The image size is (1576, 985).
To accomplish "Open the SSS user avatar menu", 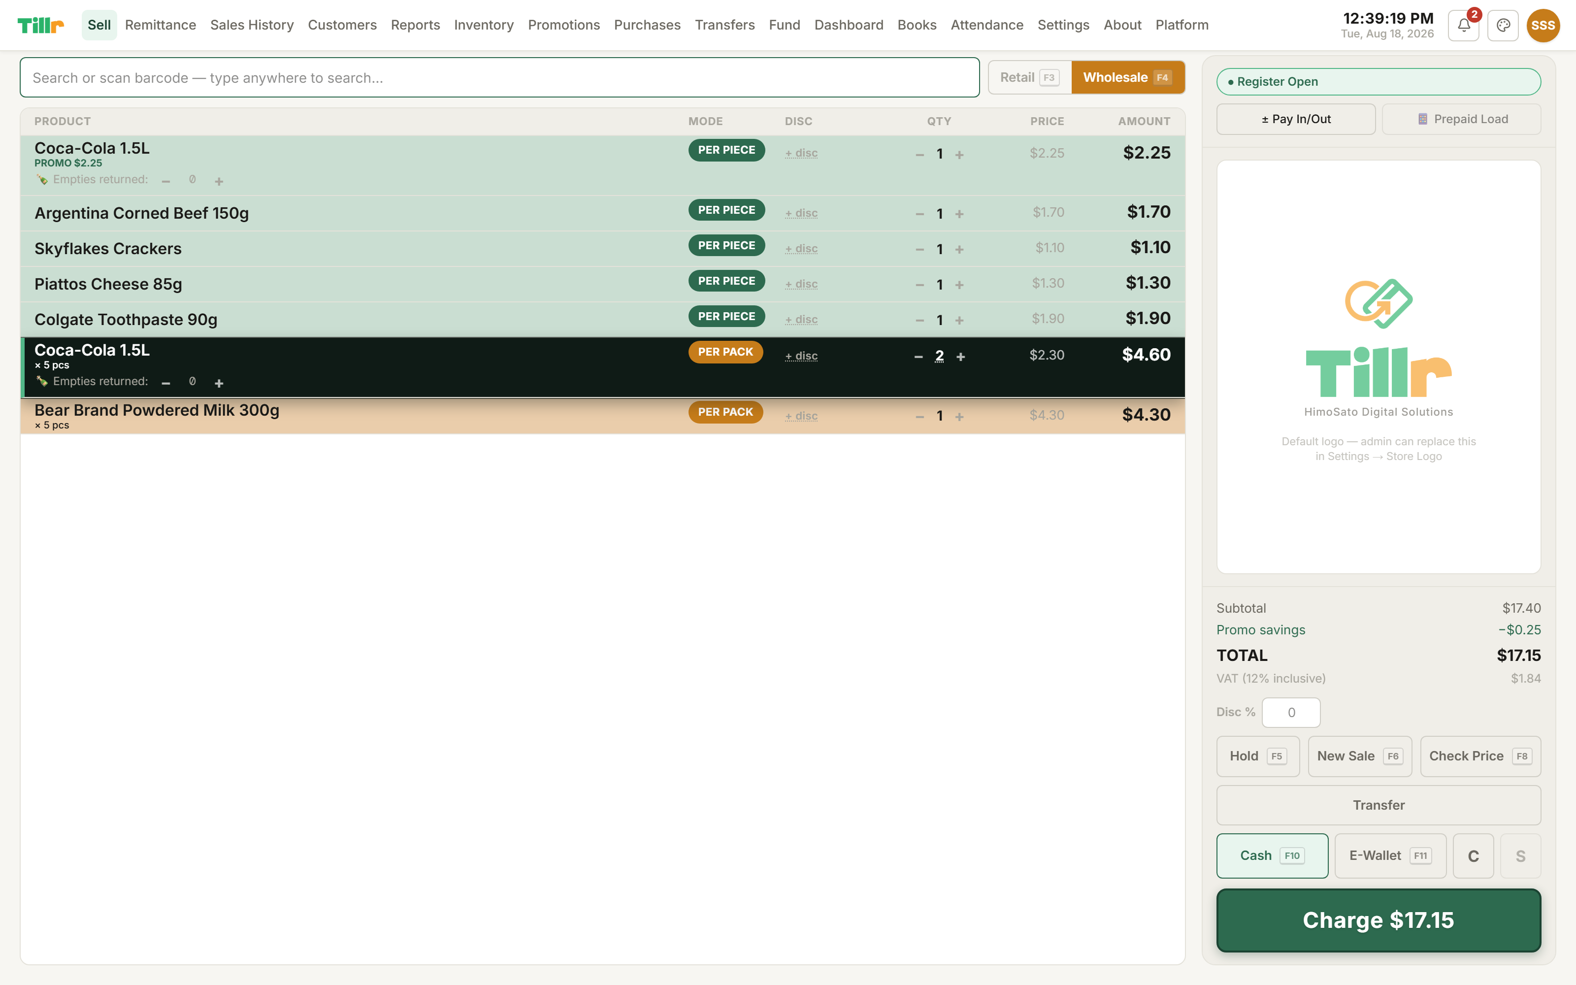I will (x=1543, y=26).
